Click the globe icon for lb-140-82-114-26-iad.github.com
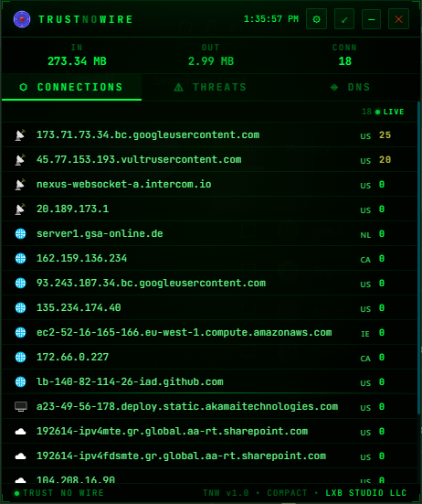422x504 pixels. click(20, 381)
